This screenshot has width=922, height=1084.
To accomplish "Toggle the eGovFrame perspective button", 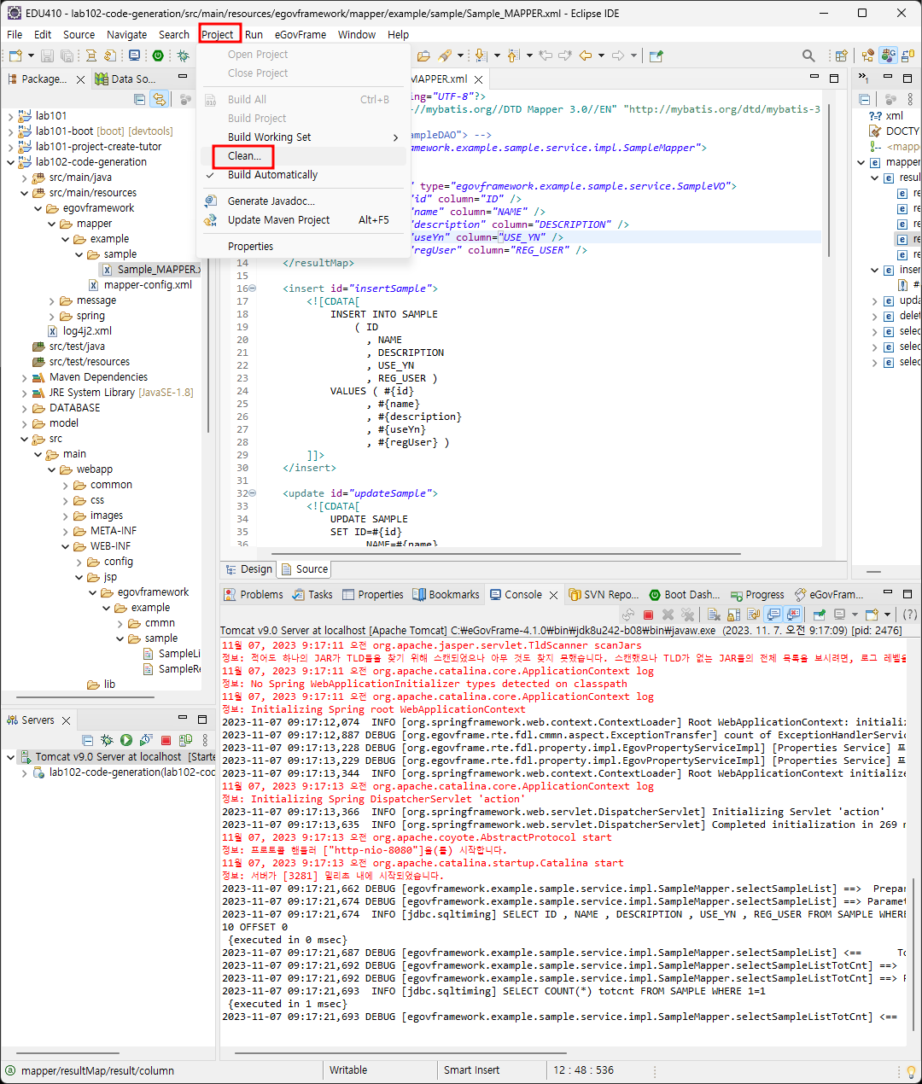I will tap(889, 55).
